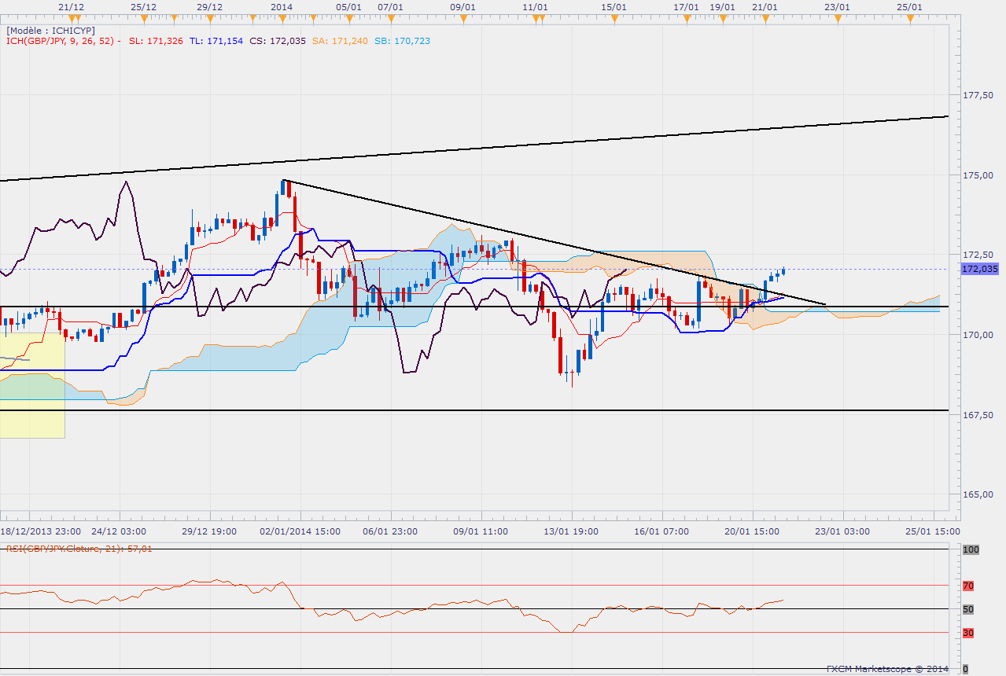Click the orange marker under 25/12

point(143,18)
